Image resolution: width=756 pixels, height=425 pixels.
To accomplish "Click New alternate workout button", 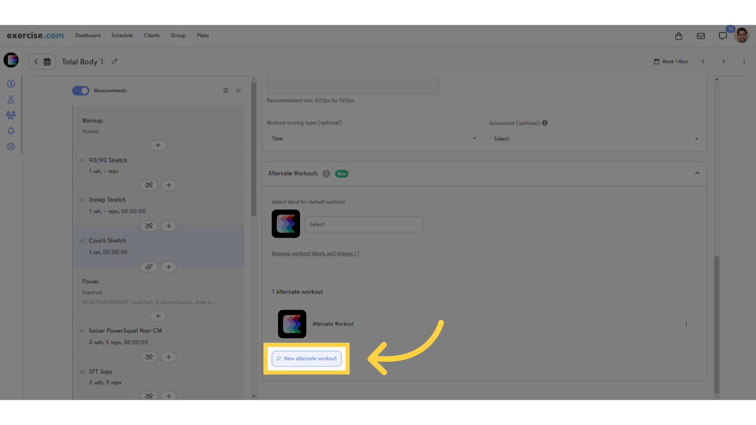I will click(x=306, y=358).
